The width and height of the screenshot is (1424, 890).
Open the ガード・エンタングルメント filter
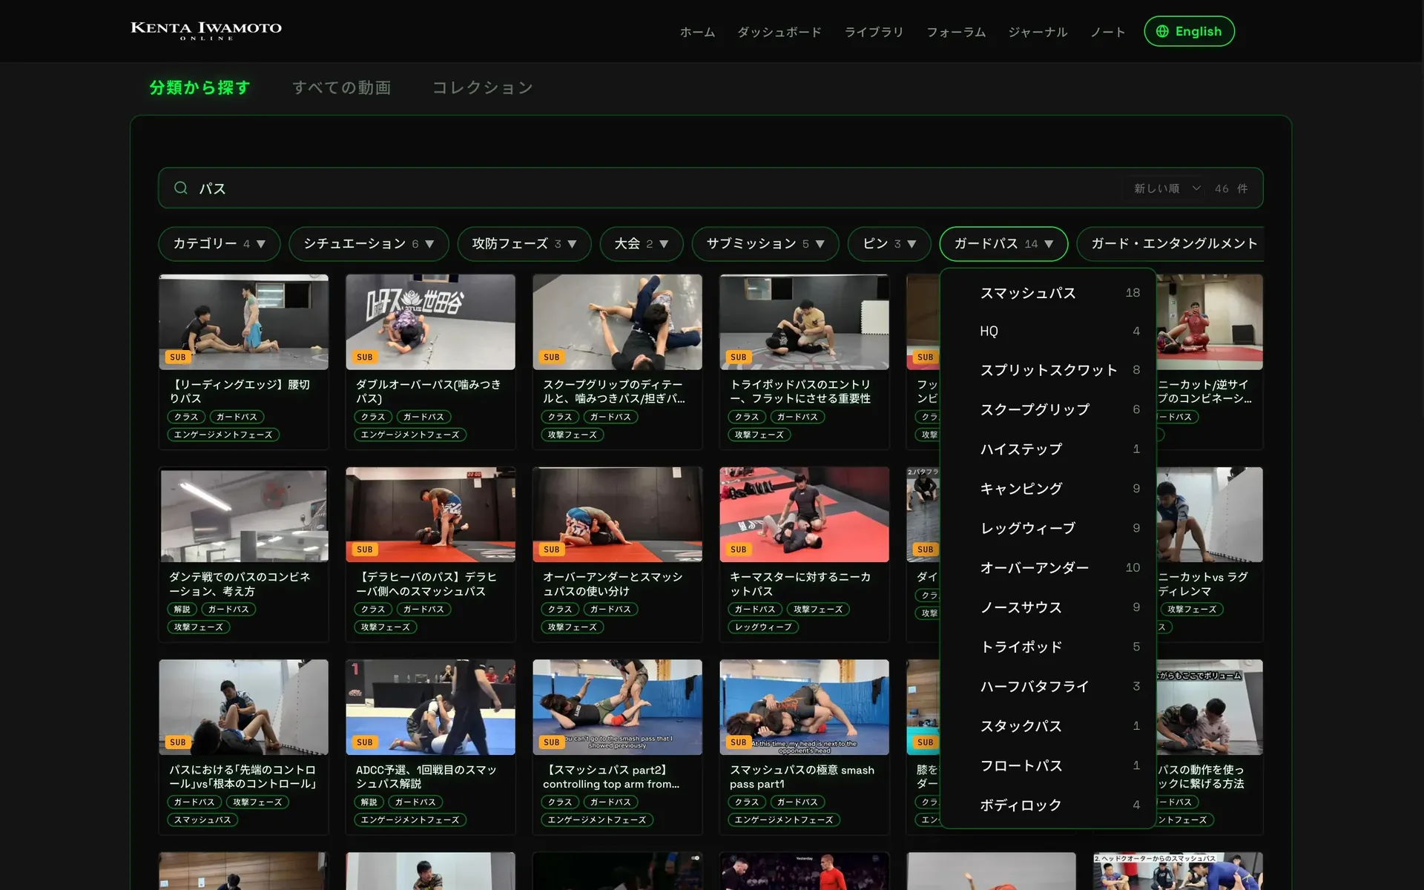point(1170,244)
